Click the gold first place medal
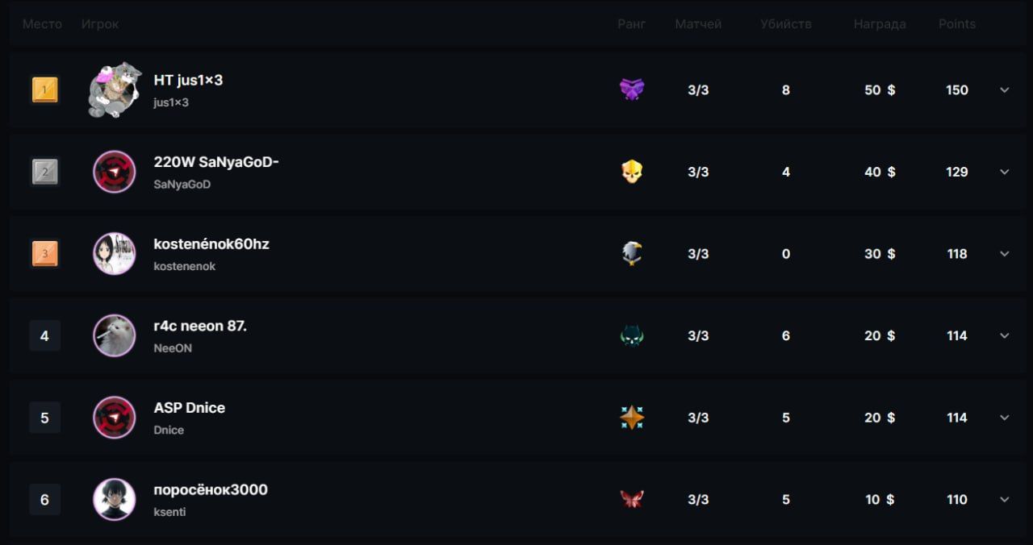Screen dimensions: 1033x545 44,89
